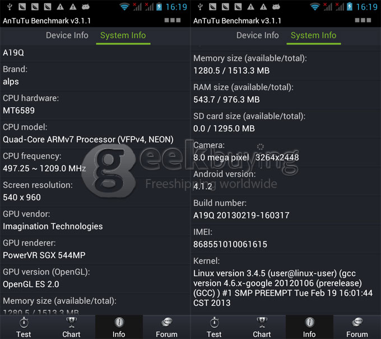Tap Forum speech bubble icon in left screen
381x339 pixels.
point(167,322)
